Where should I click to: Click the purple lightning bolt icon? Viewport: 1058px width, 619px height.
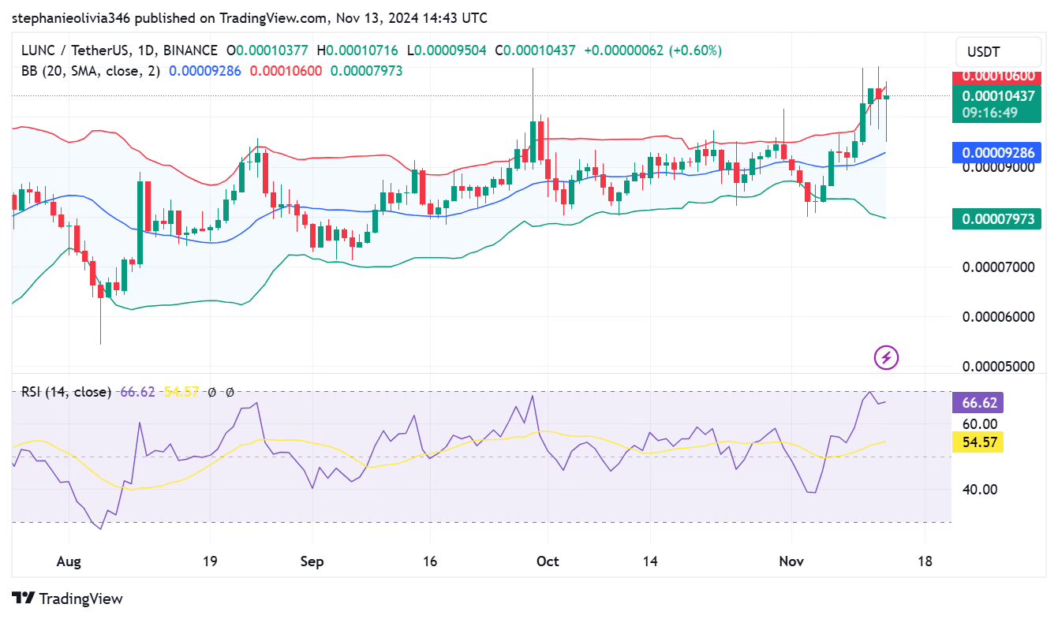pyautogui.click(x=886, y=358)
